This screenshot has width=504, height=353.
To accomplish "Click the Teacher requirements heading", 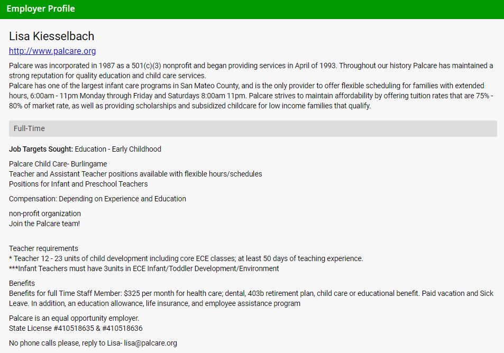I will 43,248.
